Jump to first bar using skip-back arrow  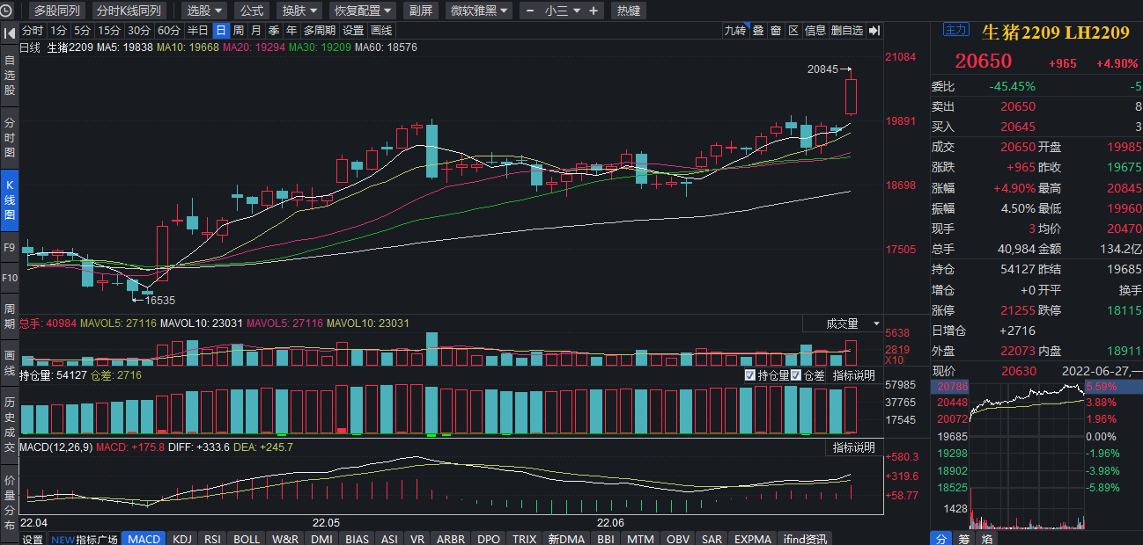[x=9, y=33]
